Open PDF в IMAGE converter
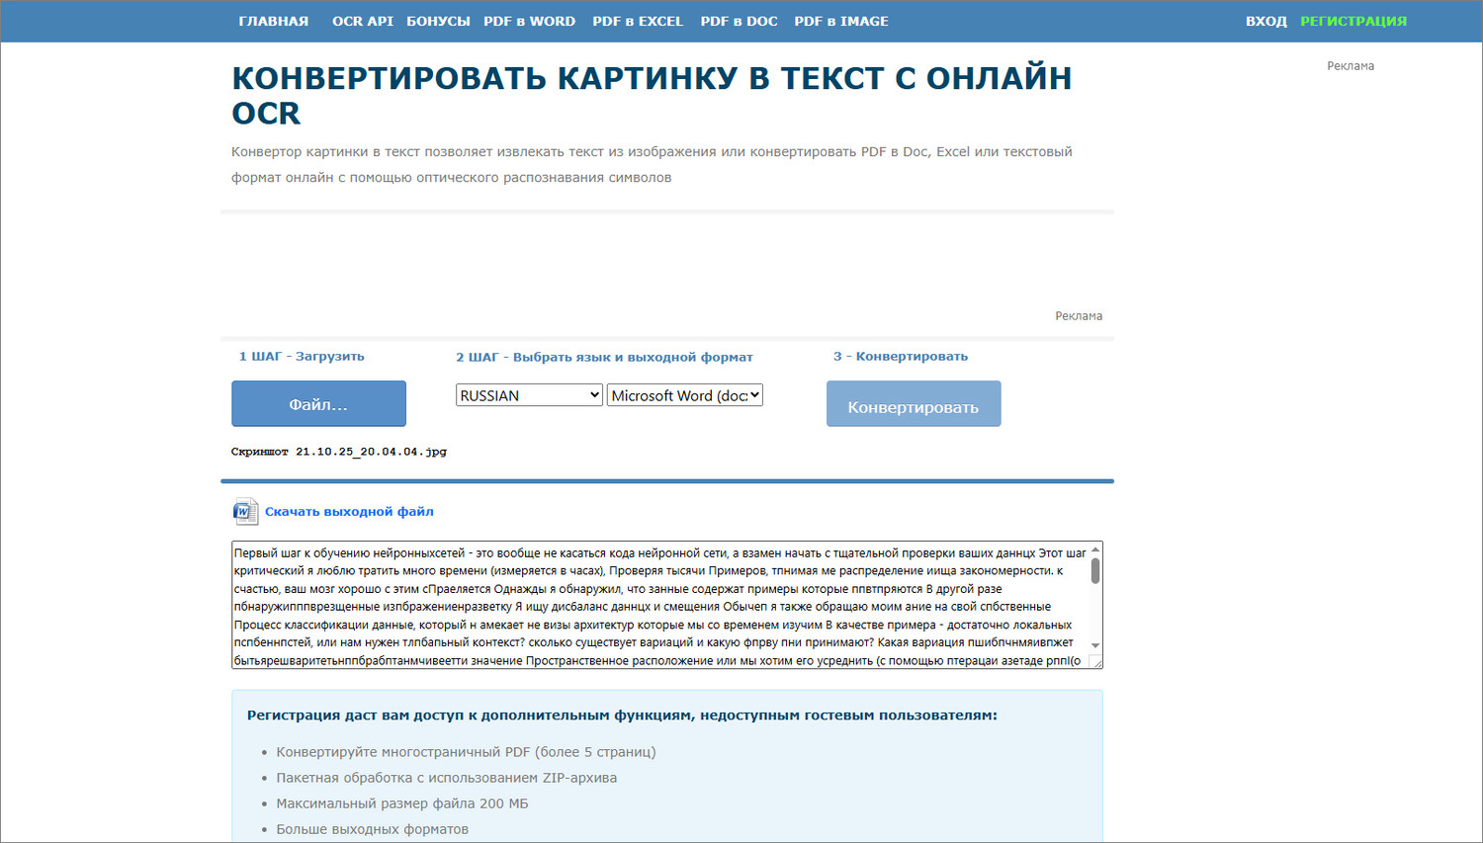This screenshot has width=1483, height=843. [841, 21]
